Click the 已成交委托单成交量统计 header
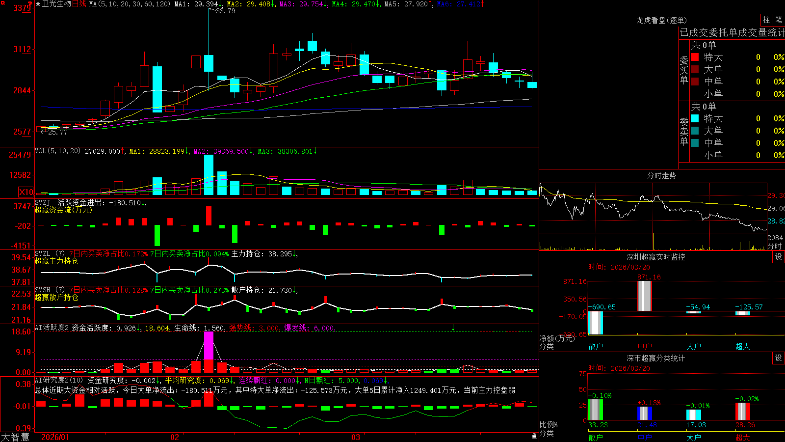The image size is (785, 442). coord(732,32)
